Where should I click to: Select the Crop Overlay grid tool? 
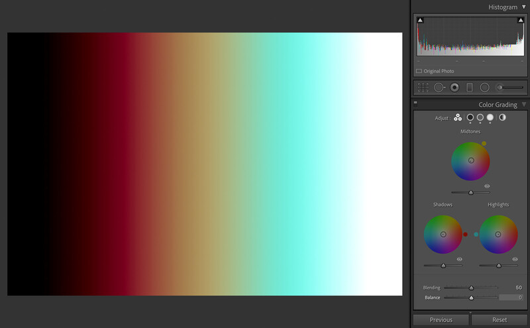(x=423, y=87)
